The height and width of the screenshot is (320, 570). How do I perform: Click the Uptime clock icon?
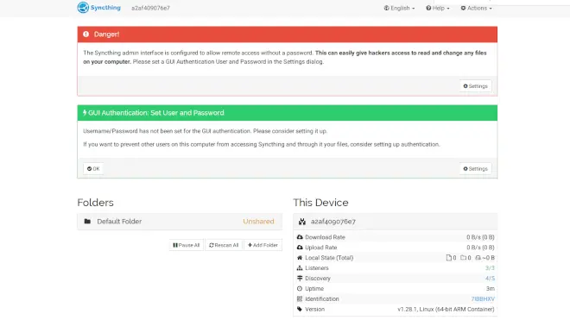[300, 288]
